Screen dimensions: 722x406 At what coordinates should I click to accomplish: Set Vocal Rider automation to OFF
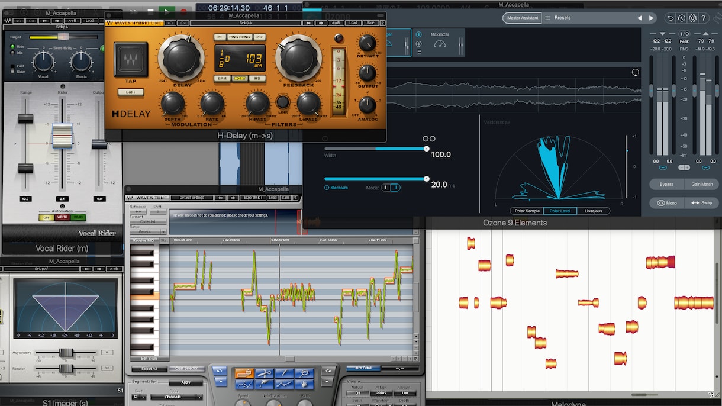pos(46,217)
